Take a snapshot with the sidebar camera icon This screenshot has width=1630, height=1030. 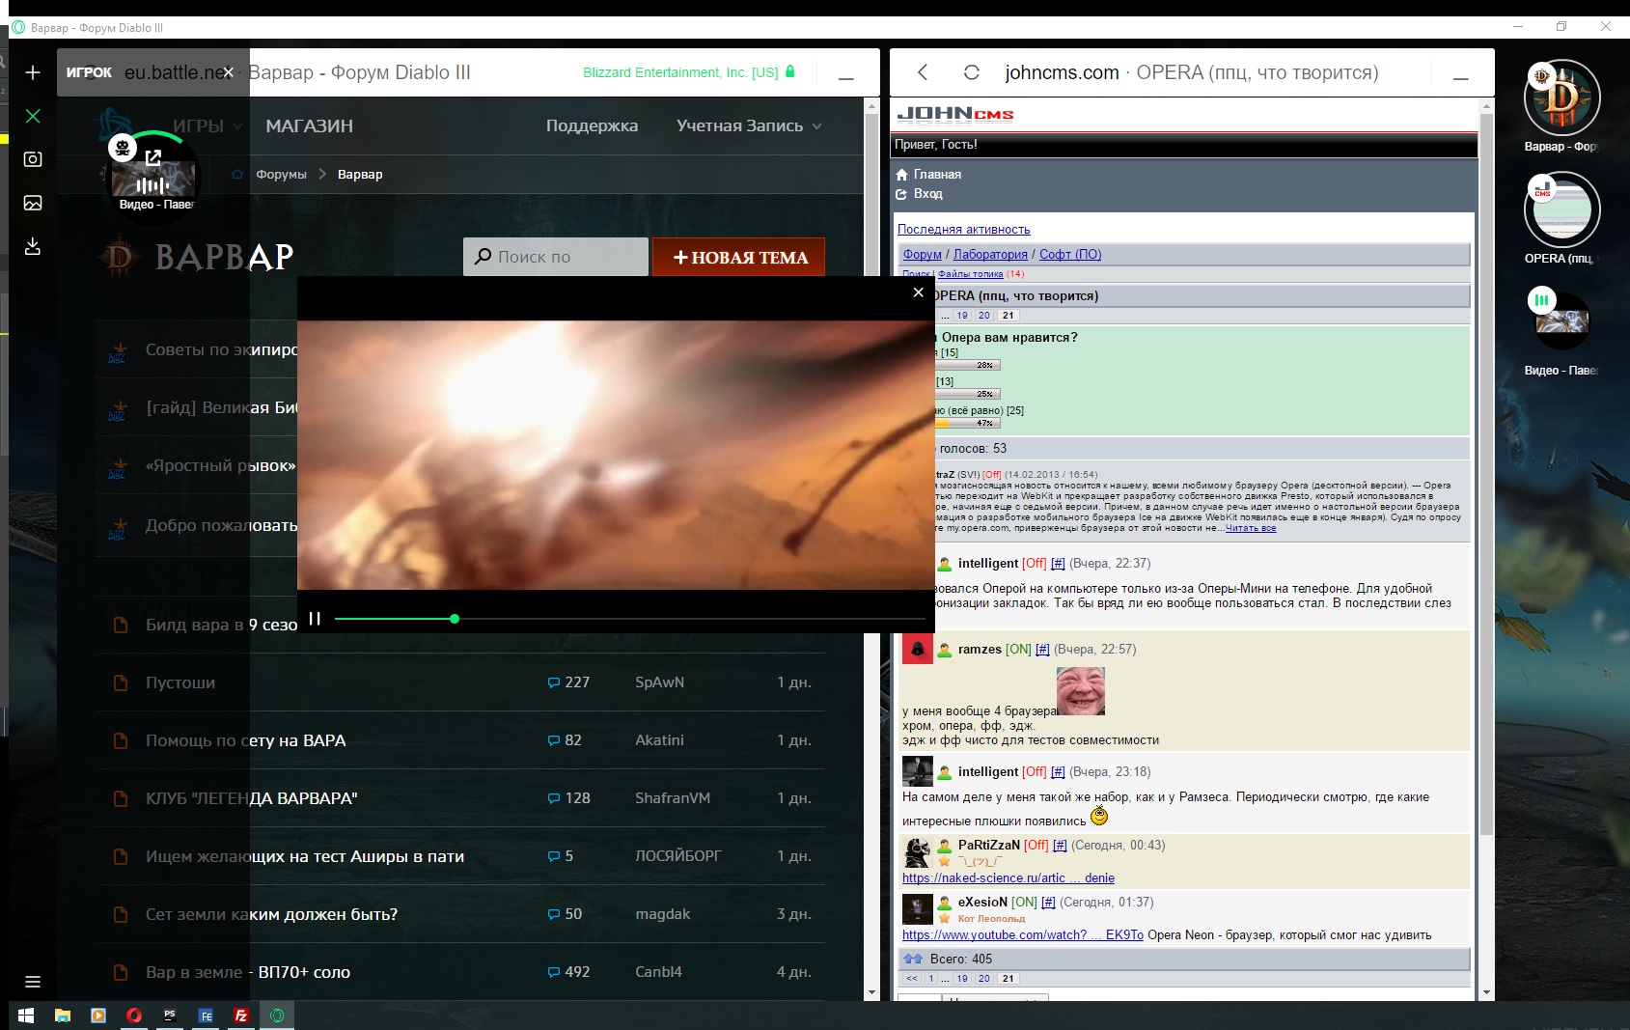(33, 159)
